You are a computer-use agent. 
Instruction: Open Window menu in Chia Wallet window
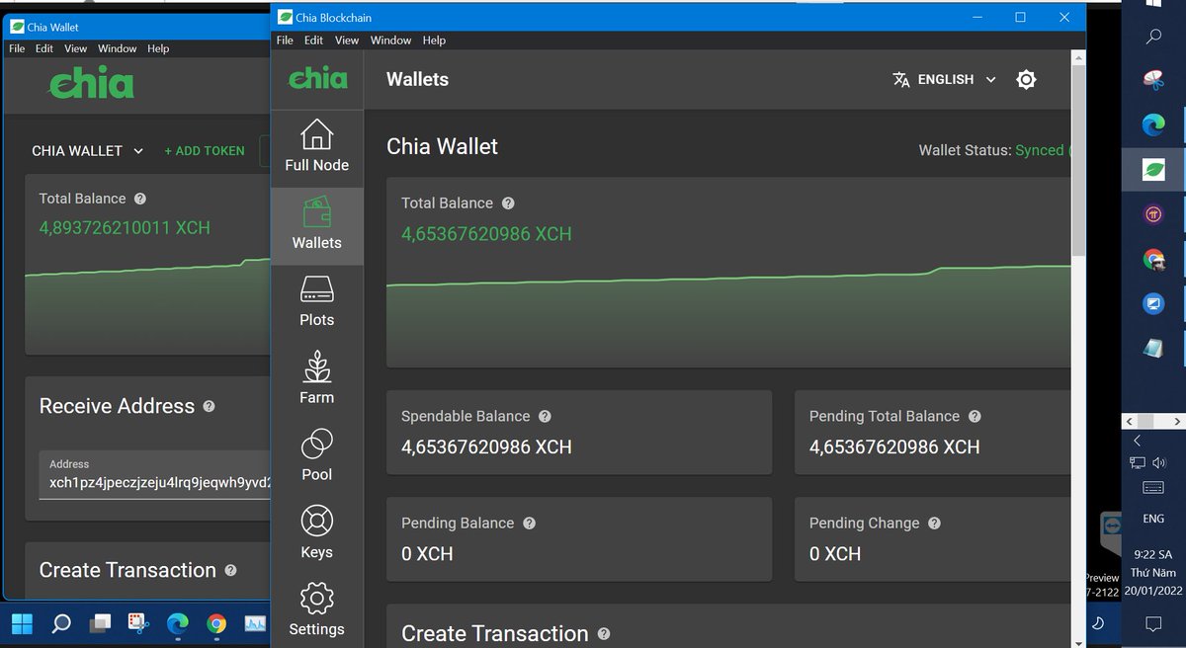pos(118,48)
